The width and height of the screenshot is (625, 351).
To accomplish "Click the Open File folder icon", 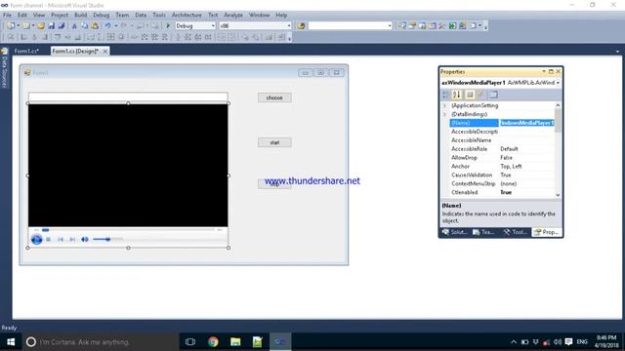I will pyautogui.click(x=41, y=26).
